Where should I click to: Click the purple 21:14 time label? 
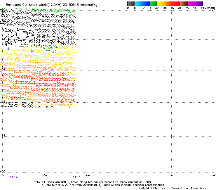tap(14, 177)
